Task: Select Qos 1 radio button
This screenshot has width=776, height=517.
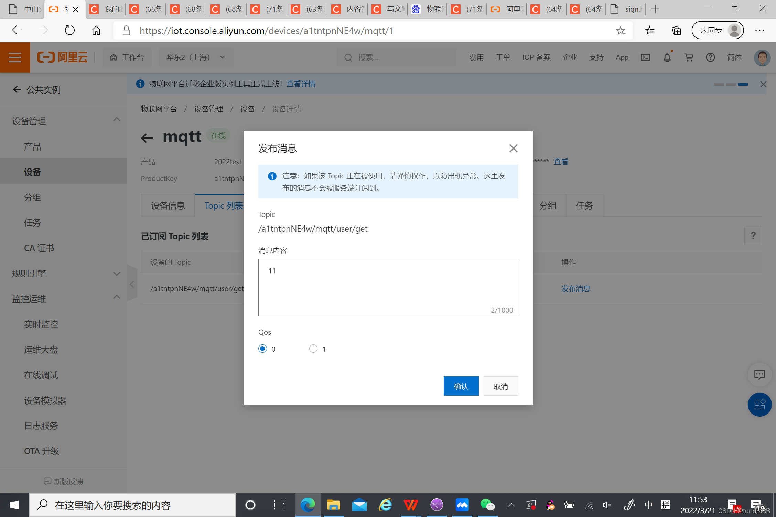Action: 313,349
